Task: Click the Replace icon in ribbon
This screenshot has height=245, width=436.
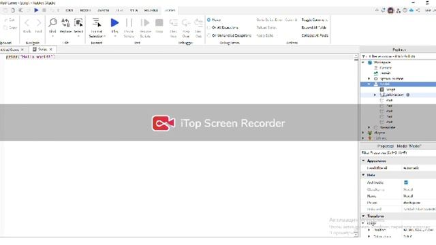Action: pyautogui.click(x=65, y=22)
